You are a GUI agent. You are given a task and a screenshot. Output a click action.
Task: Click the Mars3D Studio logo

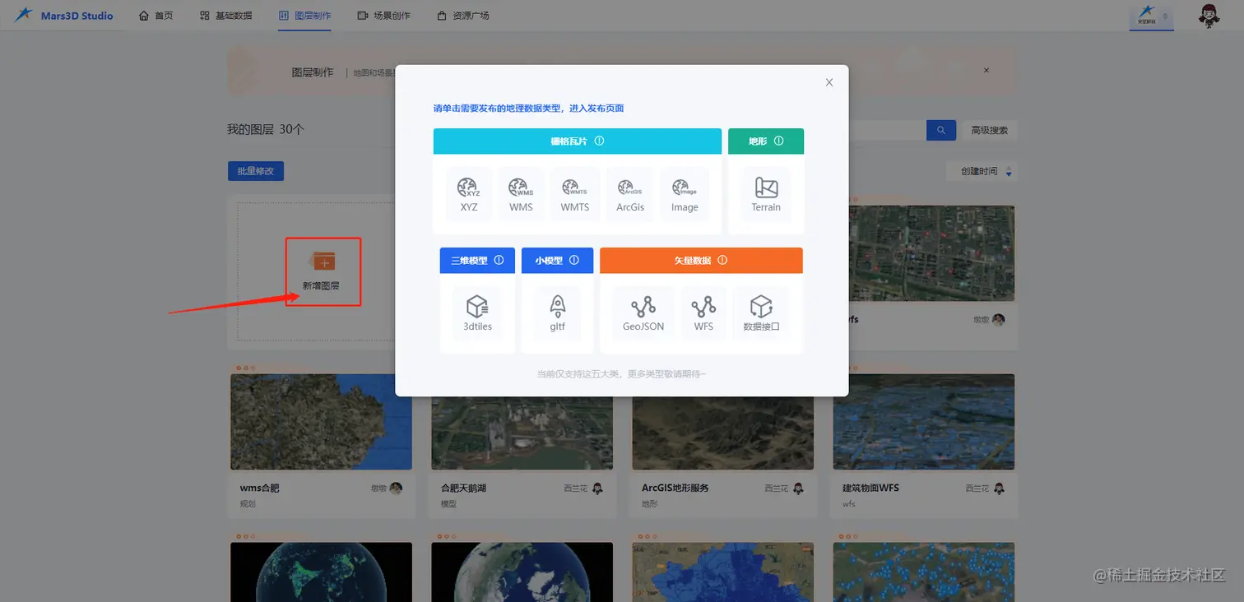point(63,16)
